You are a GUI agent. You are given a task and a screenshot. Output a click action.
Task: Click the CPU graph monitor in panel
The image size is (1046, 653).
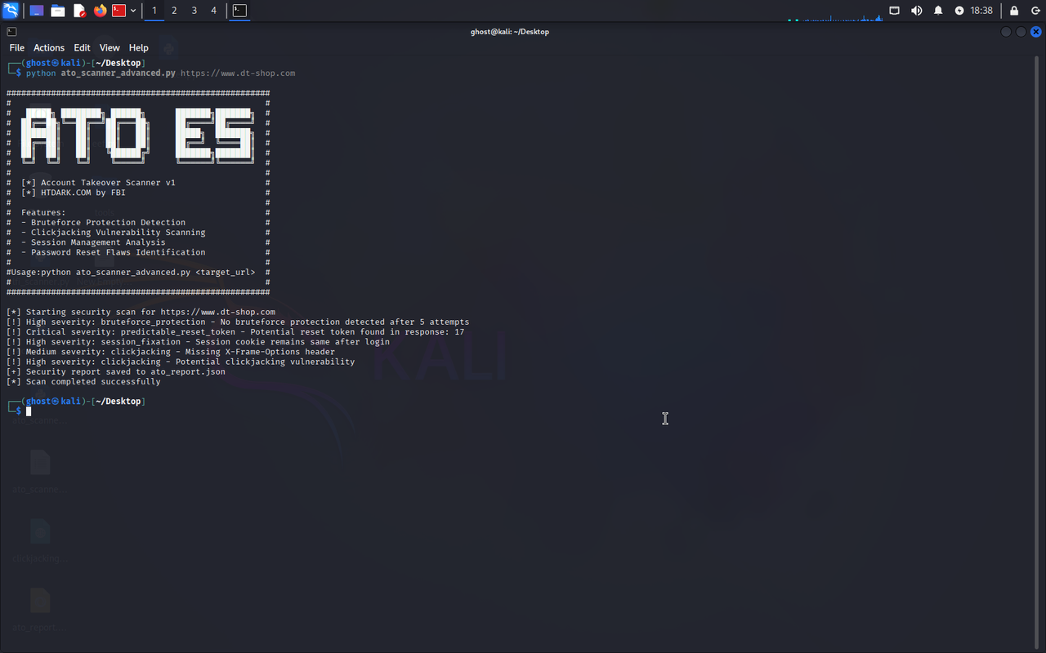[834, 13]
